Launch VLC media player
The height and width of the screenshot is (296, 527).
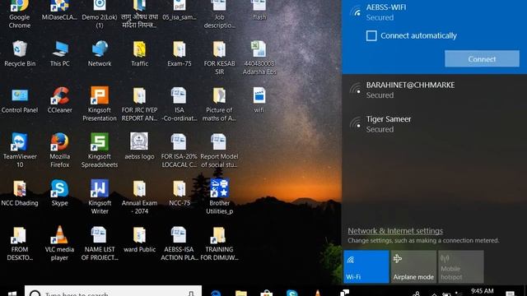pyautogui.click(x=60, y=243)
